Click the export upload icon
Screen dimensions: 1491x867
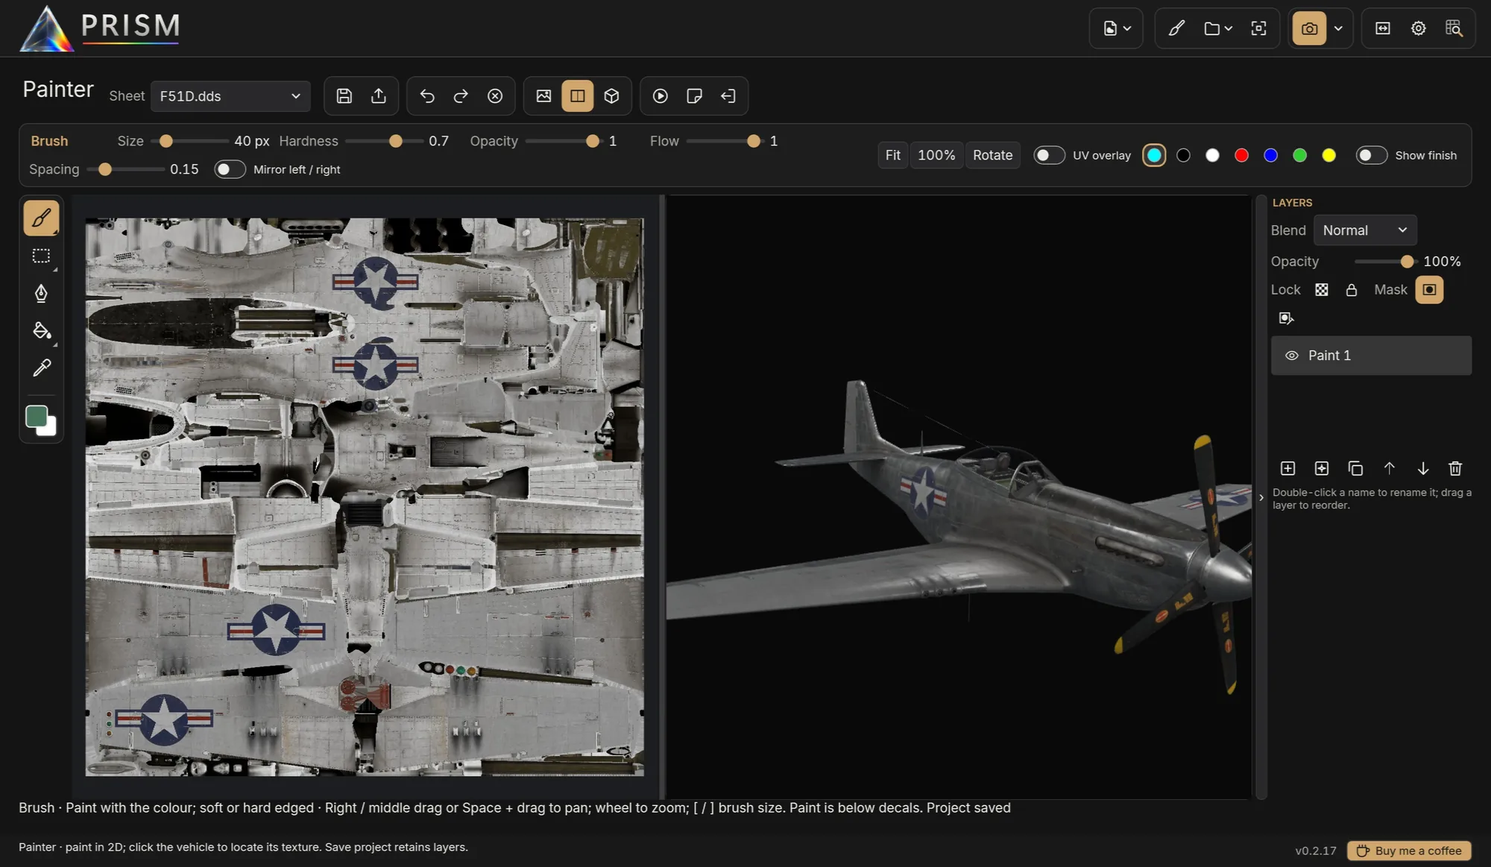[379, 95]
